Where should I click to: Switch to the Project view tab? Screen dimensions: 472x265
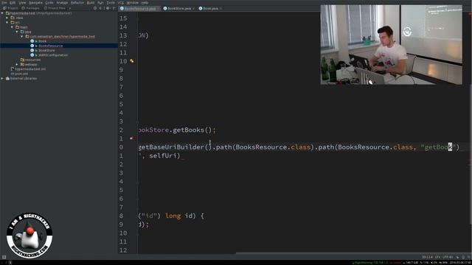pyautogui.click(x=10, y=8)
